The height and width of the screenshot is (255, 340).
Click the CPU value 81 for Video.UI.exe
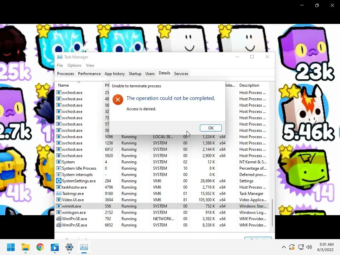pyautogui.click(x=185, y=200)
